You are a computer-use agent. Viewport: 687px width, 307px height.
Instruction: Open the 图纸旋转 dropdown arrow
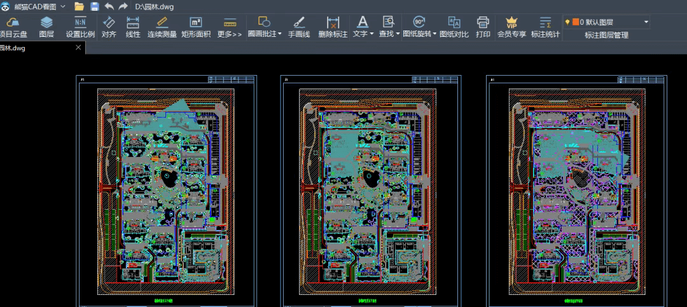pos(434,34)
